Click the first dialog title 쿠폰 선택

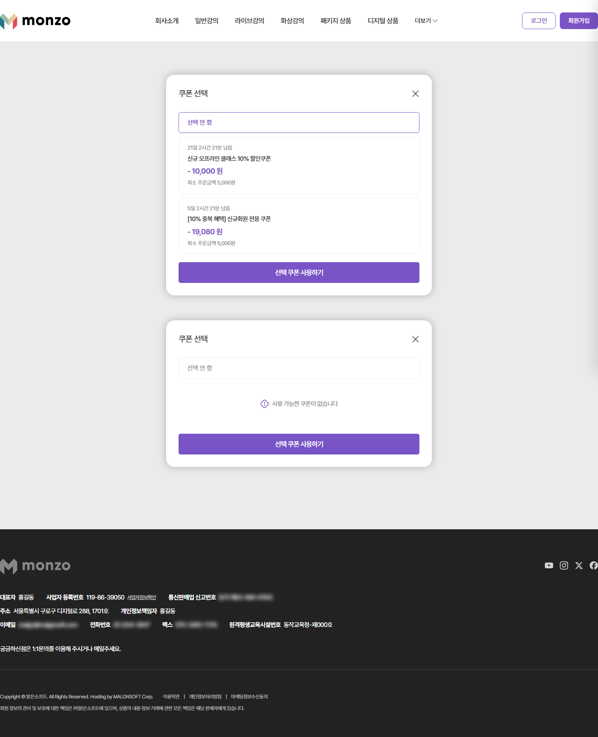[x=193, y=93]
